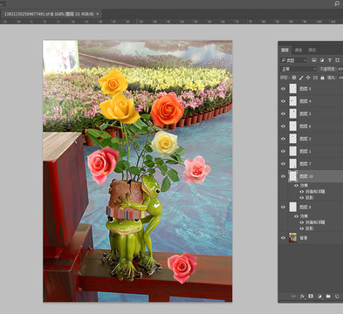Click lock image pixels brush icon
The width and height of the screenshot is (343, 314).
301,78
